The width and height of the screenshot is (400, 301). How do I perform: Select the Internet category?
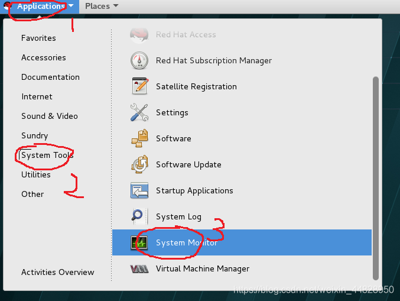[x=37, y=96]
